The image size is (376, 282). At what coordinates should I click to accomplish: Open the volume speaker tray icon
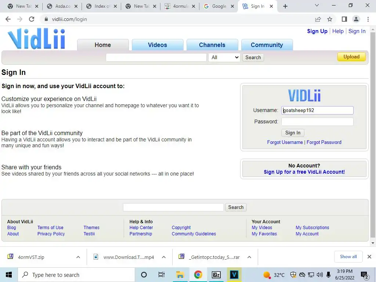(x=320, y=275)
